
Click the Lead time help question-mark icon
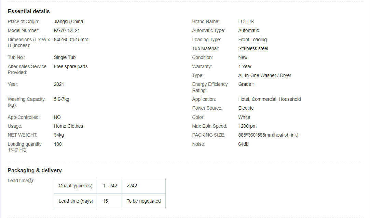coord(30,181)
